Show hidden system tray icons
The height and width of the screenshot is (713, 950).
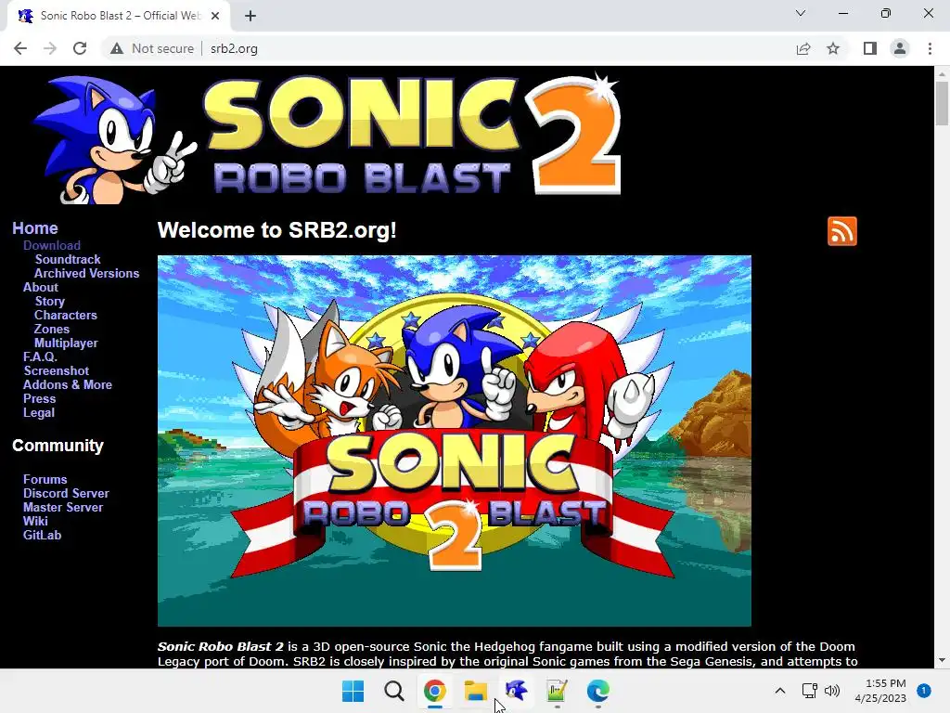[x=780, y=691]
